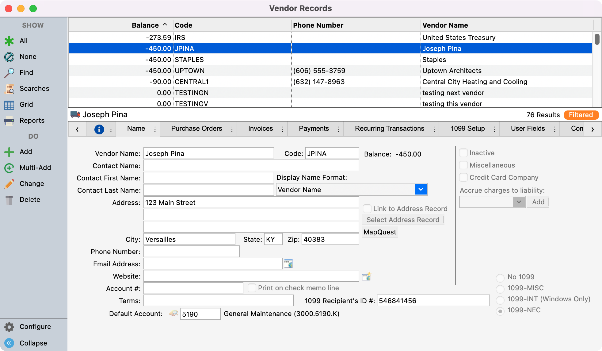
Task: Click the Contact Name input field
Action: (251, 166)
